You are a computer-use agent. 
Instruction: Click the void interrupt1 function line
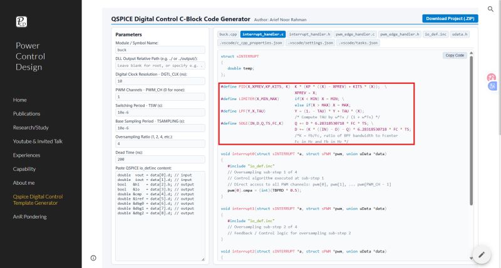pos(304,209)
